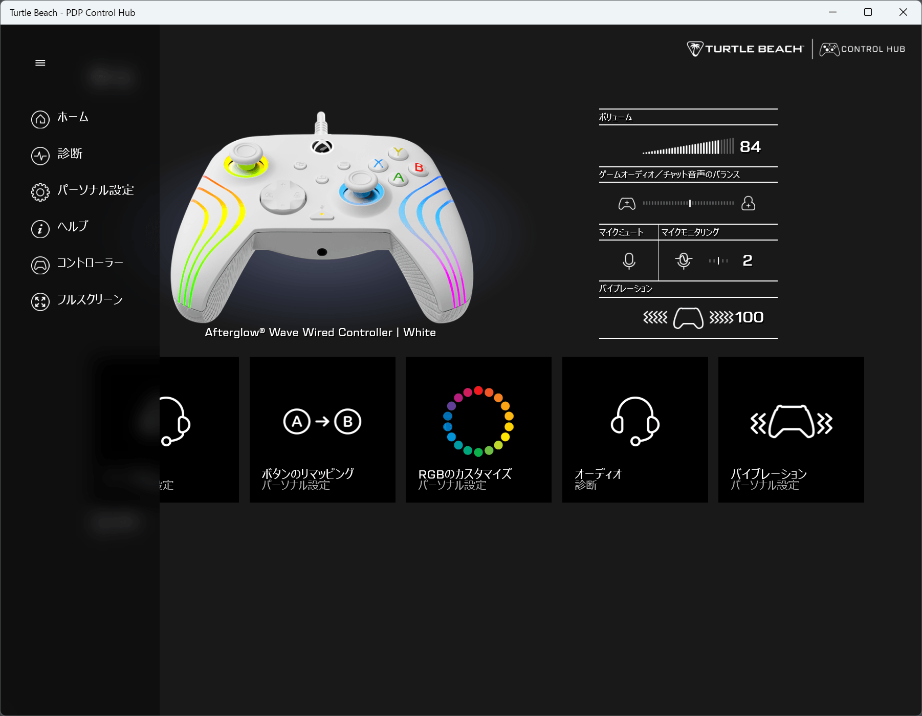Image resolution: width=922 pixels, height=716 pixels.
Task: Open the Diagnostics (診断) pulse icon
Action: 40,156
